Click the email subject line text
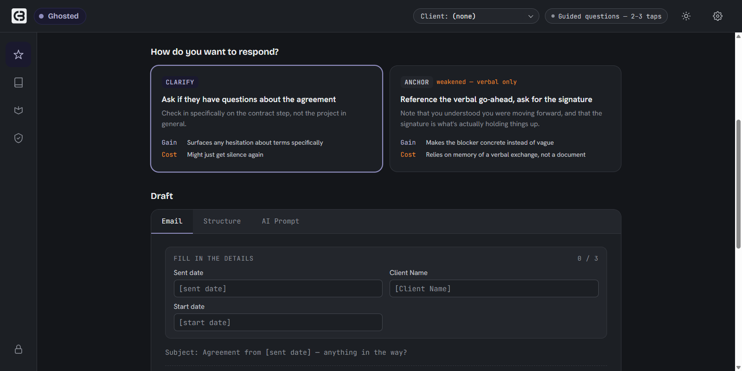742x371 pixels. pos(286,352)
